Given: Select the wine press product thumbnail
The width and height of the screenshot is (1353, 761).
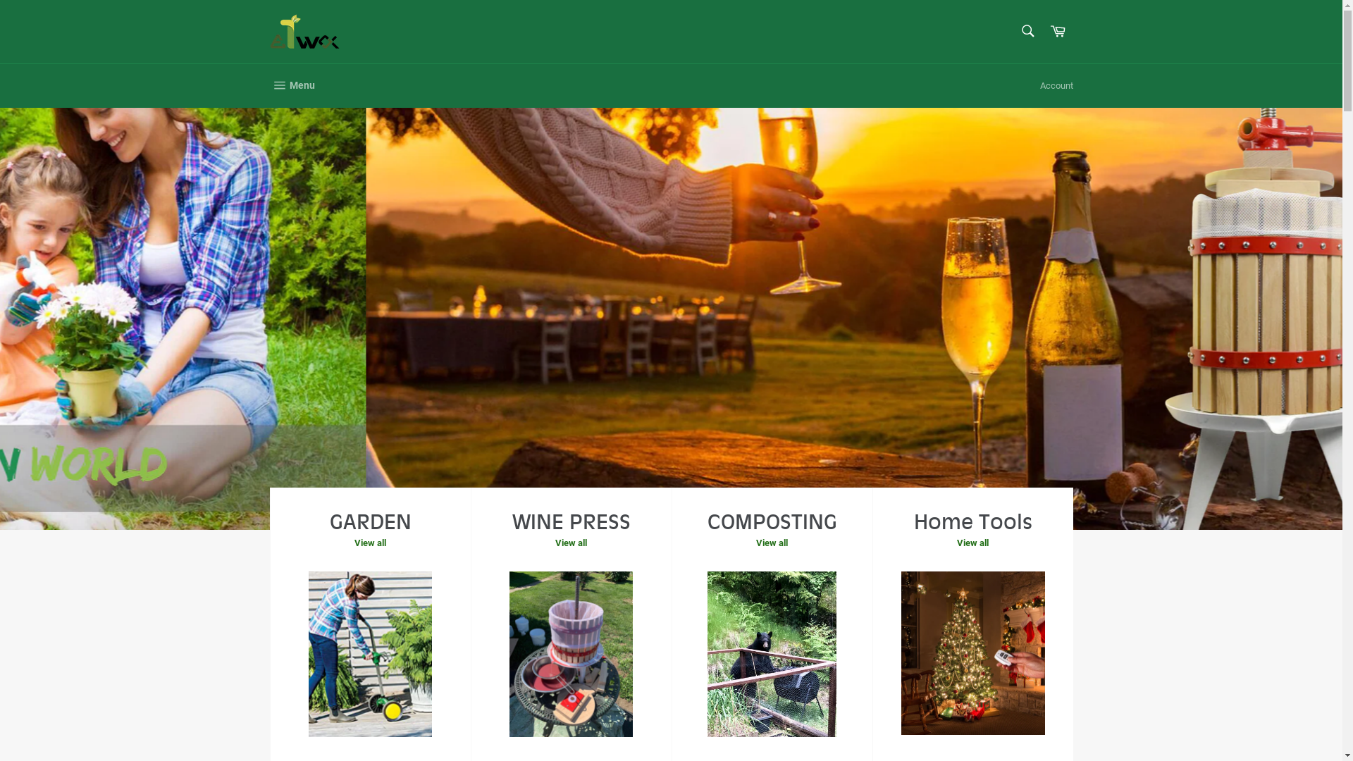Looking at the screenshot, I should [571, 654].
